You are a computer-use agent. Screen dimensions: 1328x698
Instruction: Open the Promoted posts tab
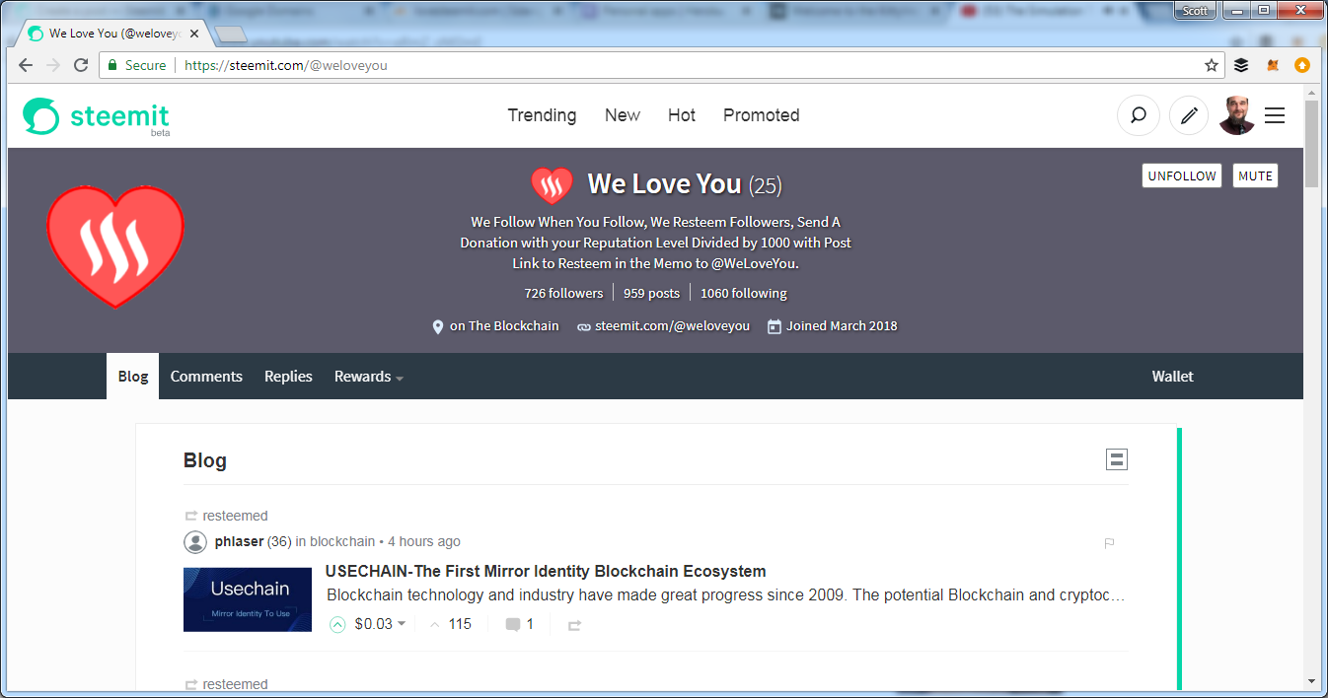click(762, 115)
